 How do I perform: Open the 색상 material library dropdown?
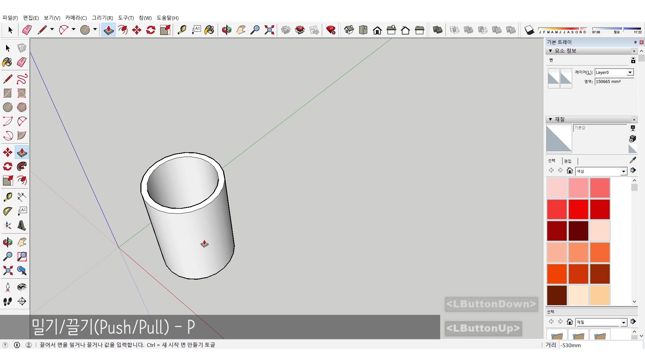pos(623,171)
